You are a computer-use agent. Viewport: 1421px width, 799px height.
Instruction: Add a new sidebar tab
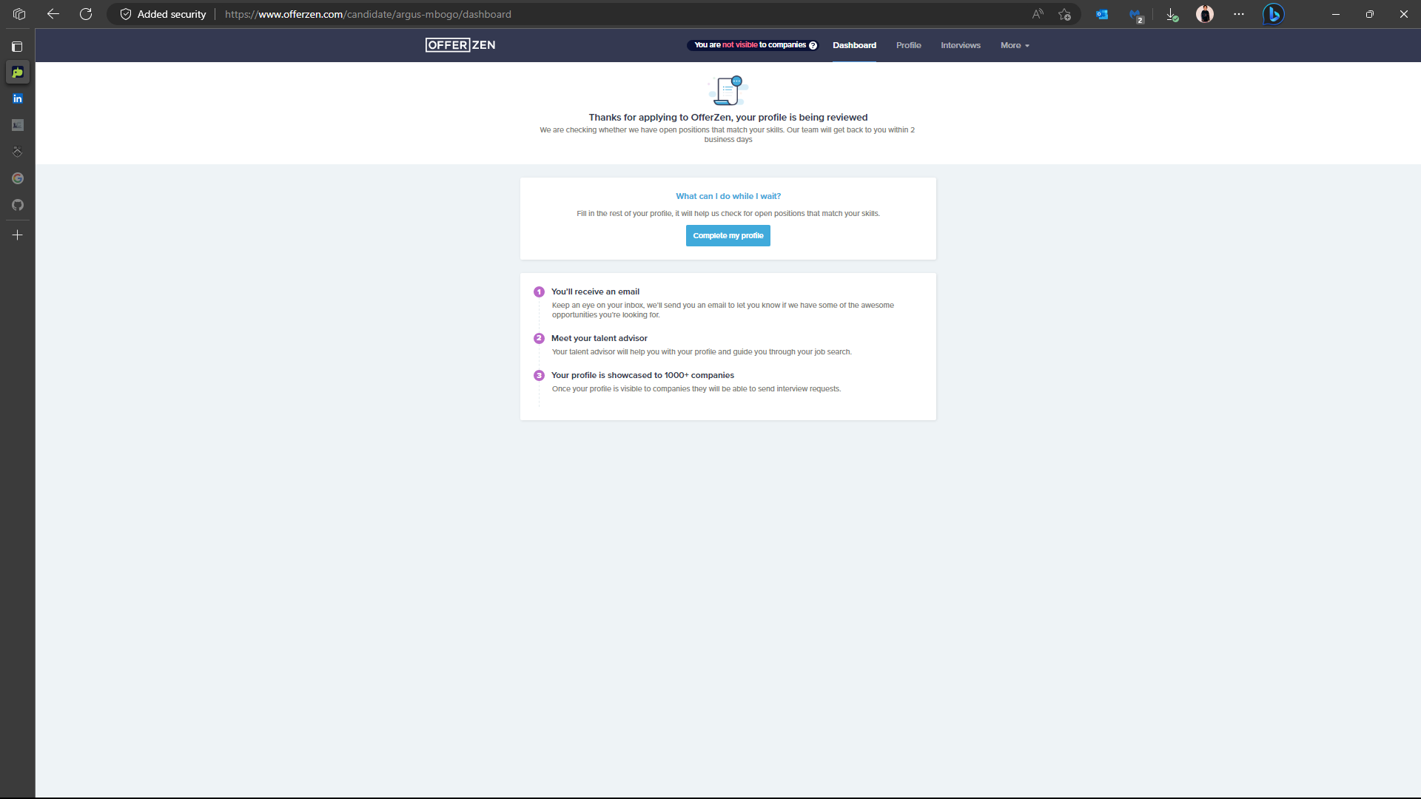pos(18,235)
